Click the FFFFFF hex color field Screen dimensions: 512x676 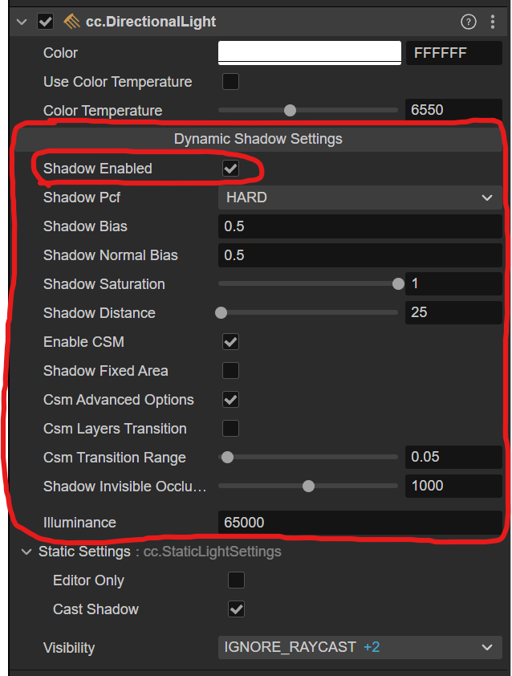453,53
